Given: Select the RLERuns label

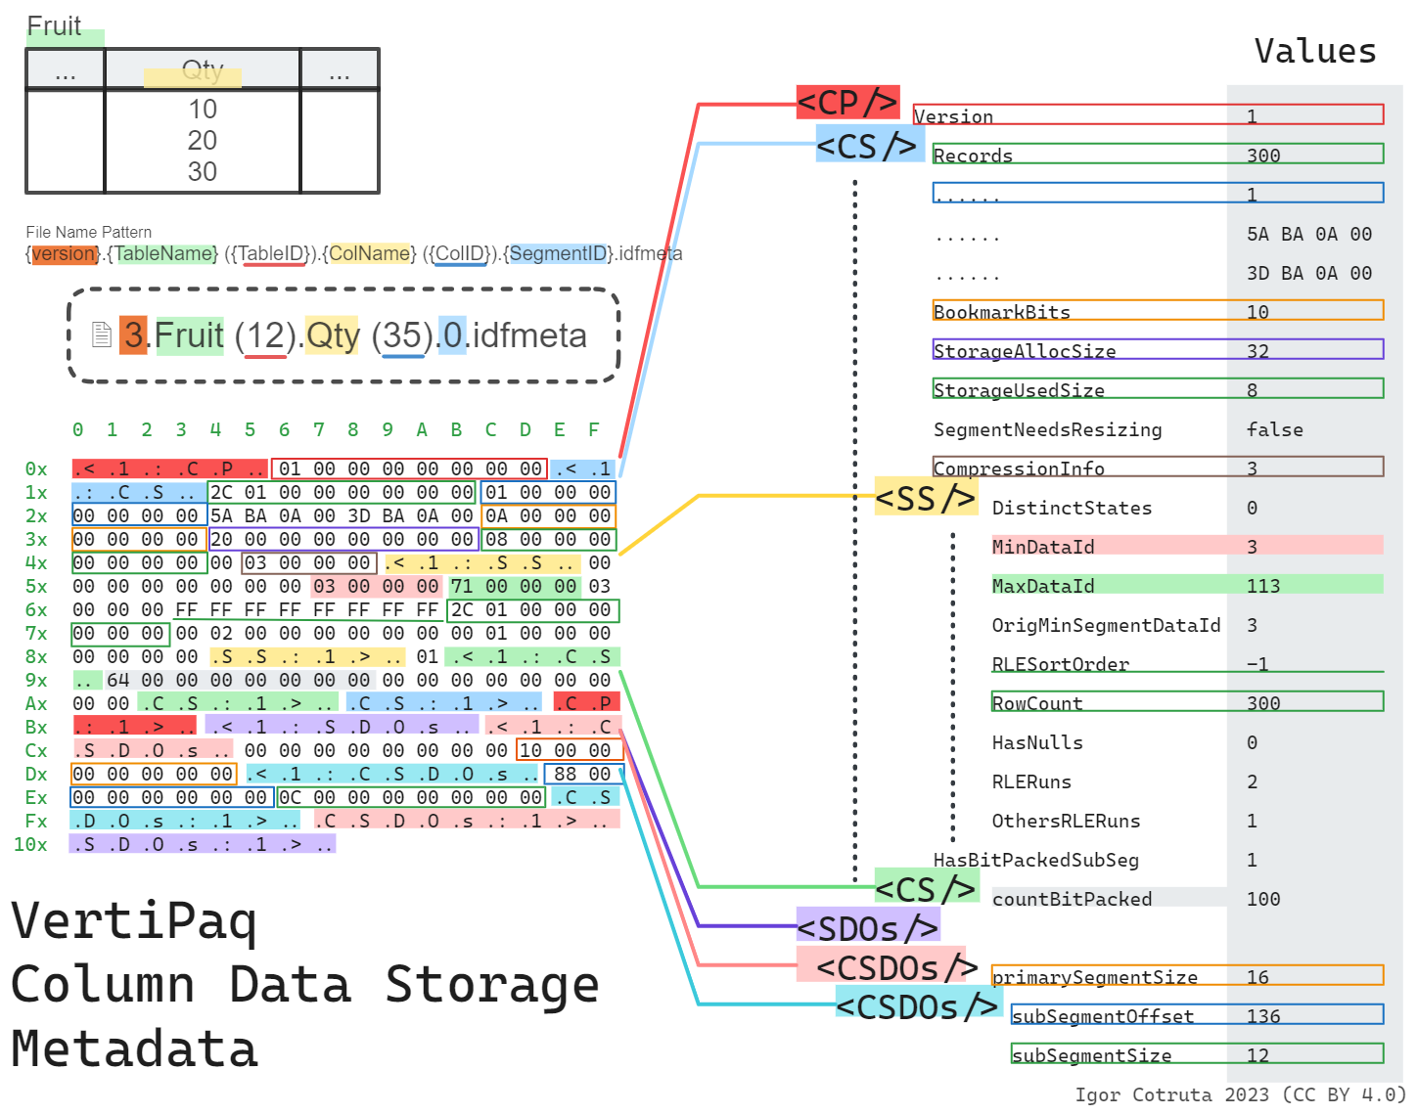Looking at the screenshot, I should pos(1031,781).
